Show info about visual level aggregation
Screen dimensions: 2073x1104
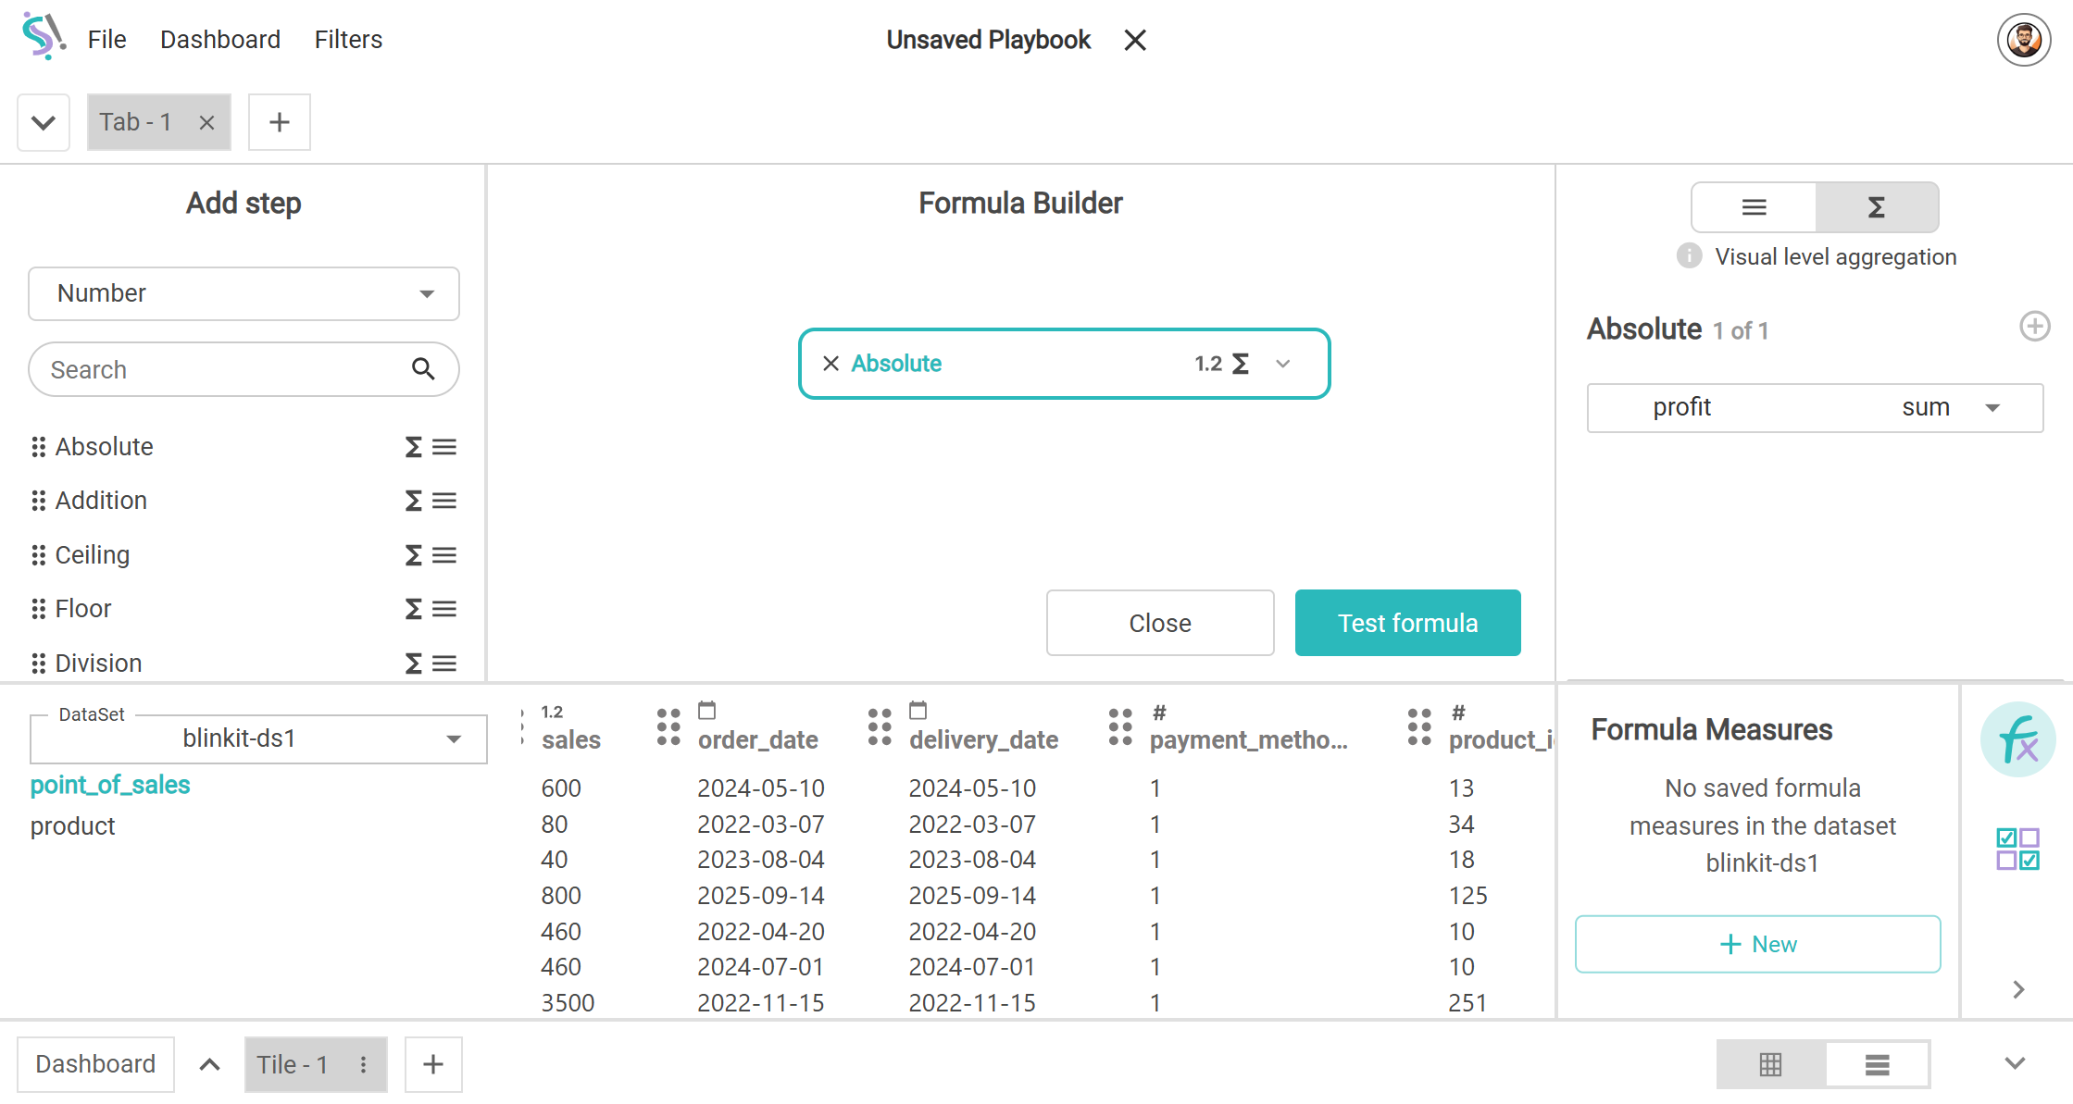point(1689,256)
